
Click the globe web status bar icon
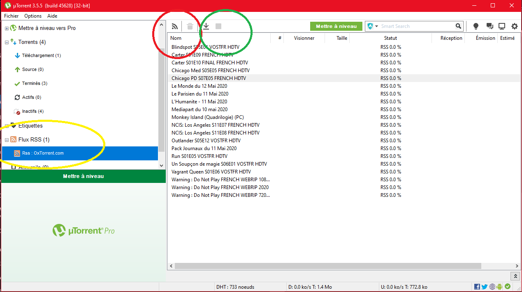[492, 287]
